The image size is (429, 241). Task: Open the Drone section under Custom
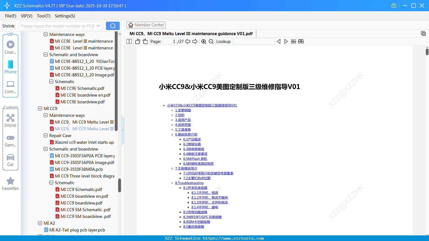click(x=10, y=120)
